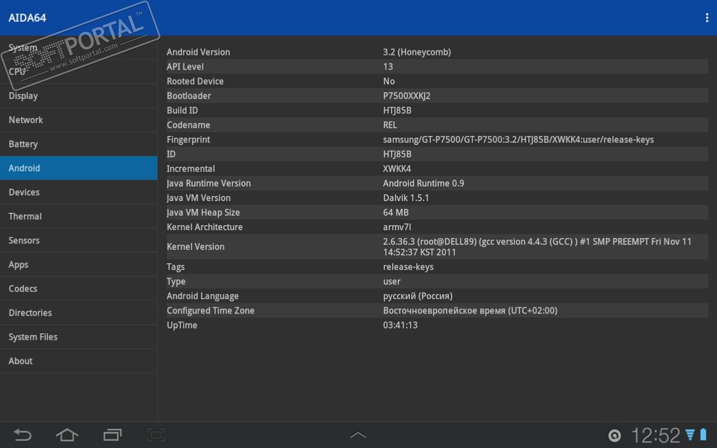The image size is (717, 448).
Task: Select the Android Language label
Action: click(203, 296)
